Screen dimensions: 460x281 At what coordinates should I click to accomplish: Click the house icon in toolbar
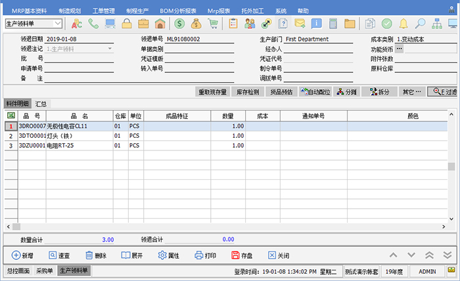(160, 24)
